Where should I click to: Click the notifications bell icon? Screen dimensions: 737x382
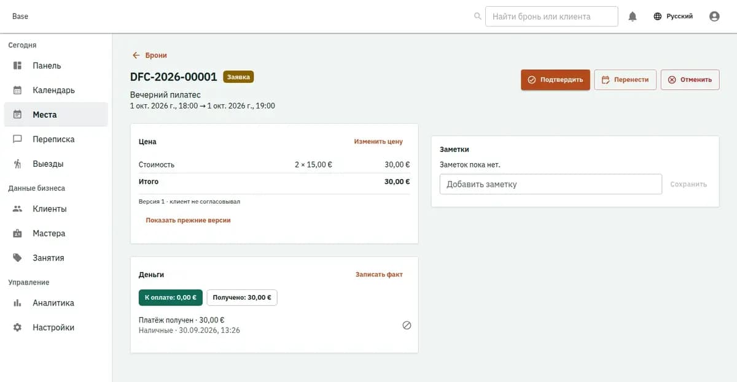click(x=633, y=17)
